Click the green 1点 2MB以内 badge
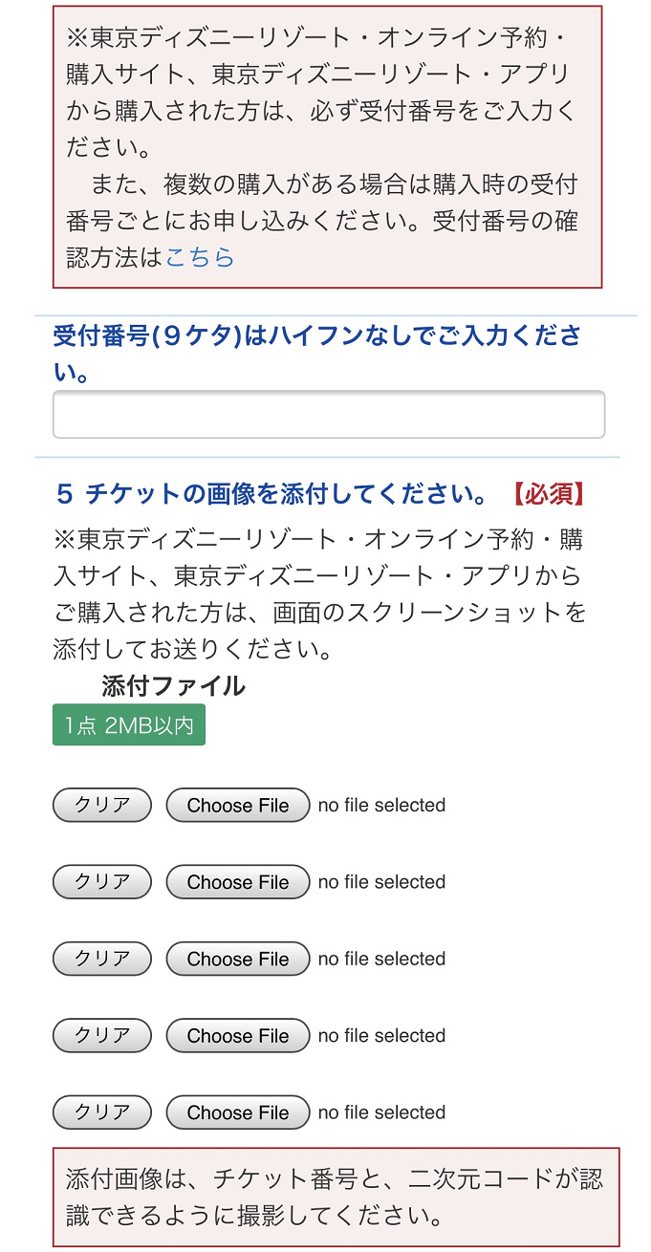 (x=128, y=725)
